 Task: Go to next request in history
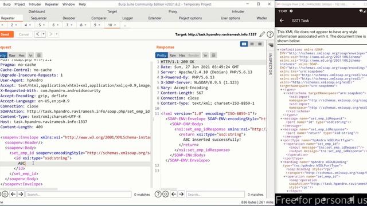50,34
